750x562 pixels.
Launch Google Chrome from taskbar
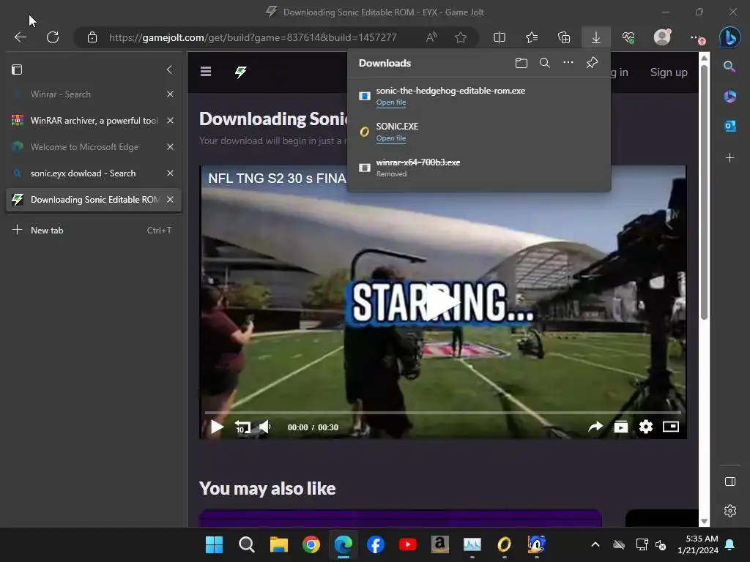pos(311,544)
